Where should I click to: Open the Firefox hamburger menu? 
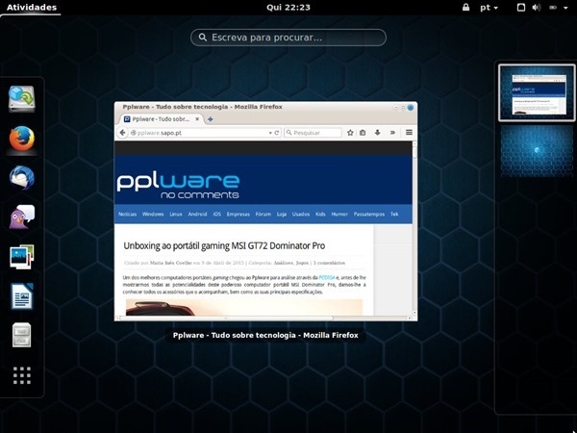pyautogui.click(x=409, y=133)
